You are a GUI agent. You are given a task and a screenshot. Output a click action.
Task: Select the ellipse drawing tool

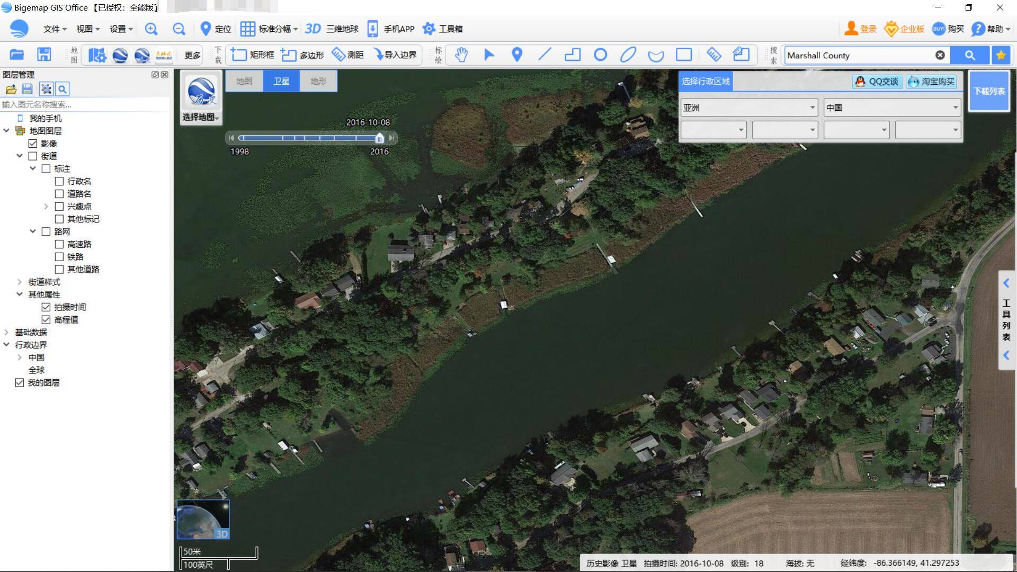pyautogui.click(x=628, y=55)
